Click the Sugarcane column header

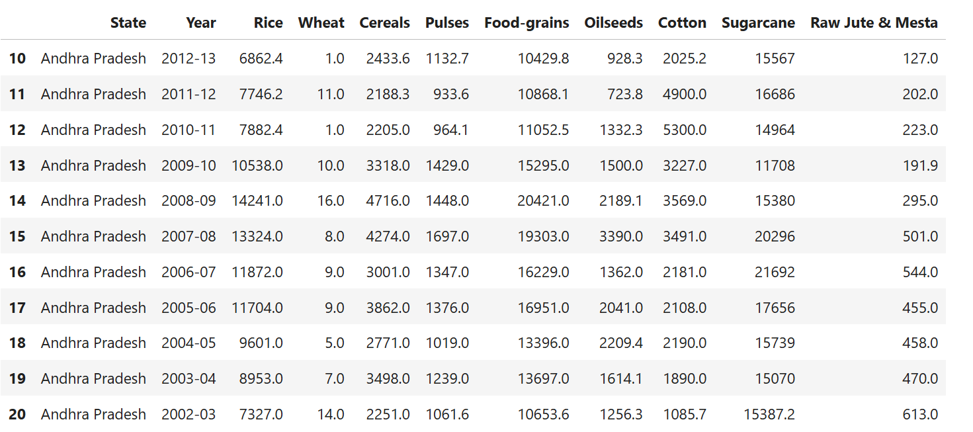(758, 22)
